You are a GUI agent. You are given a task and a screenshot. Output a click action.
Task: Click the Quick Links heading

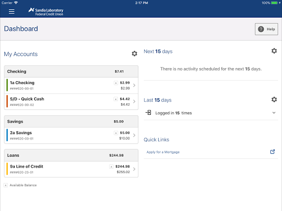pos(156,140)
